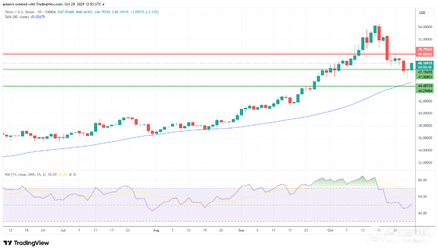Image resolution: width=438 pixels, height=252 pixels.
Task: Click the TradingView logo icon
Action: 8,243
